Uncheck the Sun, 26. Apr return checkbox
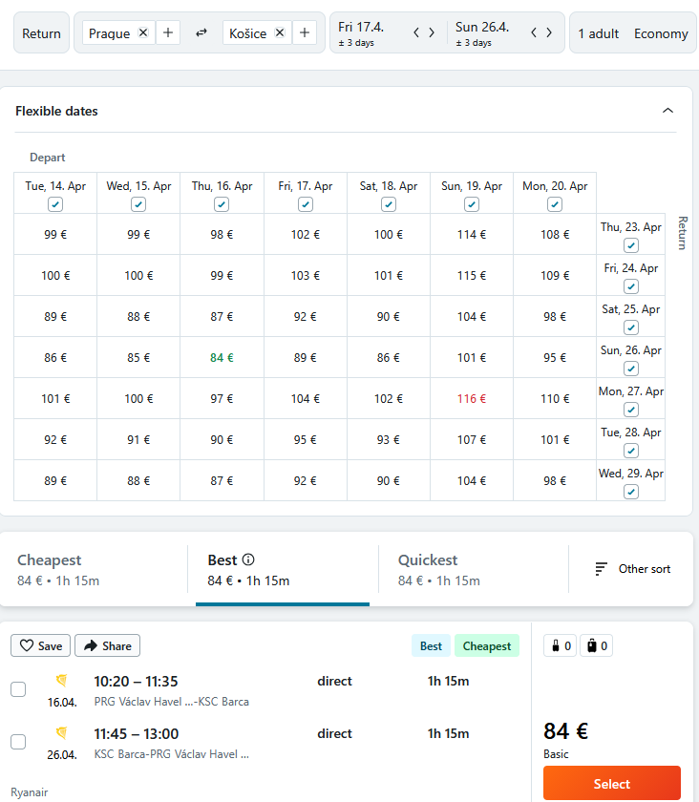The height and width of the screenshot is (802, 699). 630,369
